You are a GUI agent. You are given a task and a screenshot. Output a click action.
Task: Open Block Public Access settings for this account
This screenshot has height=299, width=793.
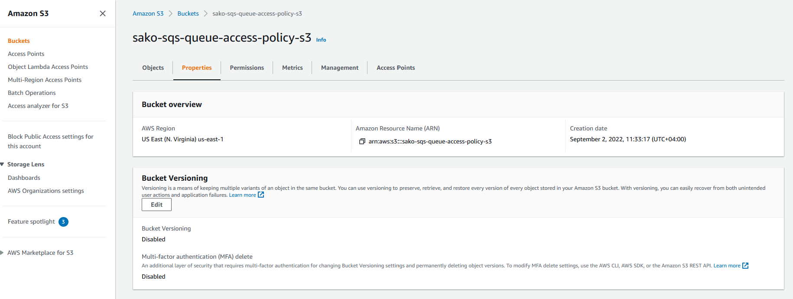coord(51,141)
